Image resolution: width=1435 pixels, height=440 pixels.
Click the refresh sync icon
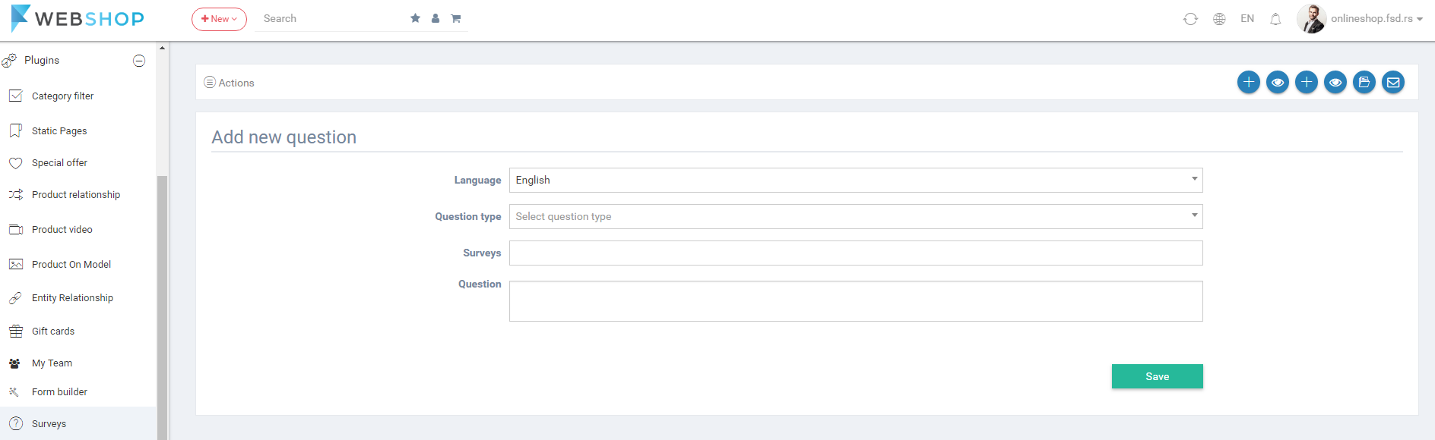pos(1190,19)
